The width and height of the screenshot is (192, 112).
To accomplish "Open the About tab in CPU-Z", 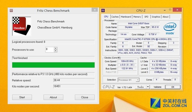I will click(x=165, y=17).
